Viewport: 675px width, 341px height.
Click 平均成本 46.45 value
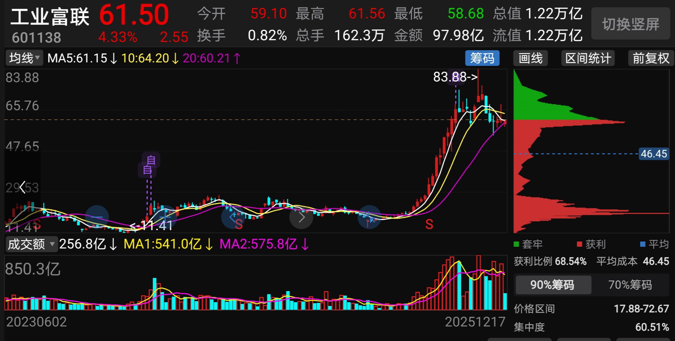click(x=656, y=261)
